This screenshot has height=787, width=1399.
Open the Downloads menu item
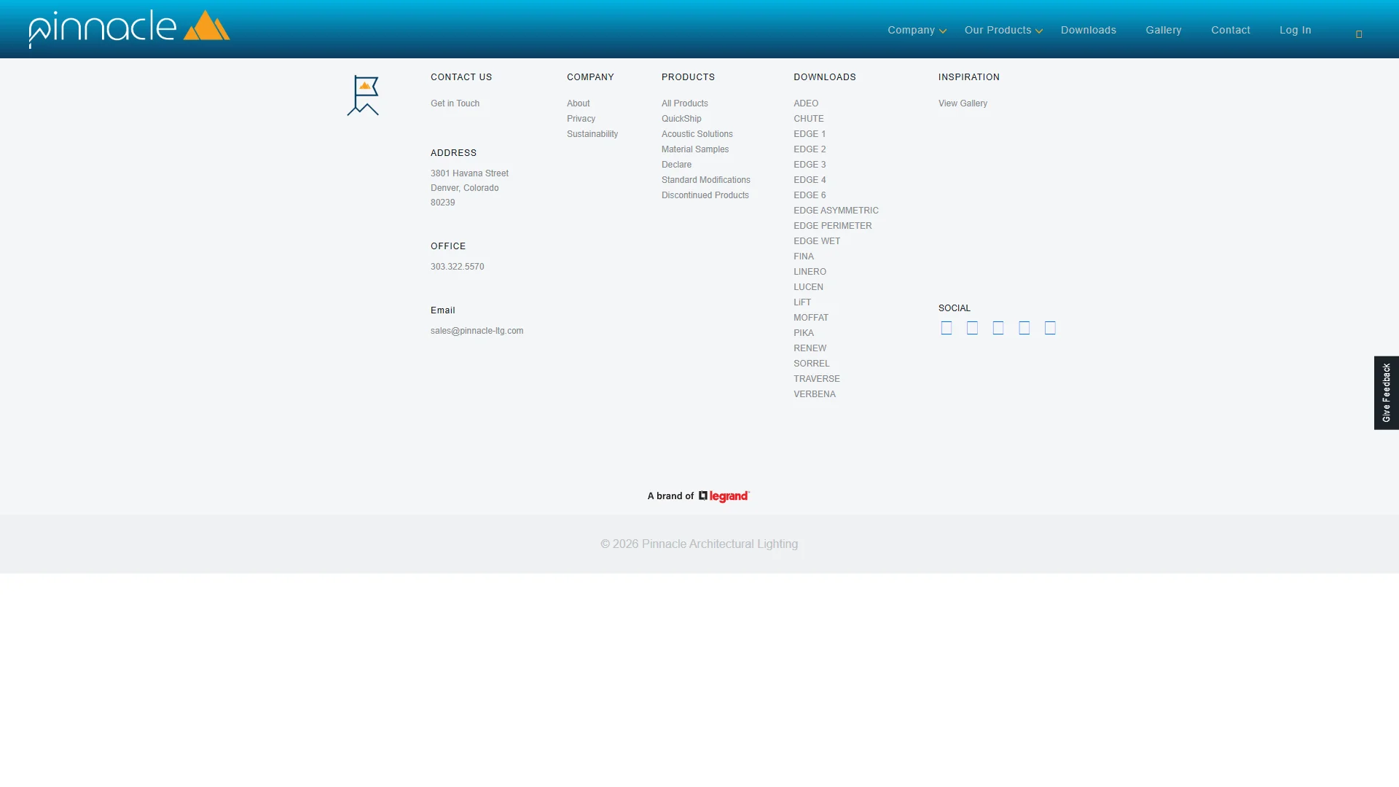[x=1088, y=30]
